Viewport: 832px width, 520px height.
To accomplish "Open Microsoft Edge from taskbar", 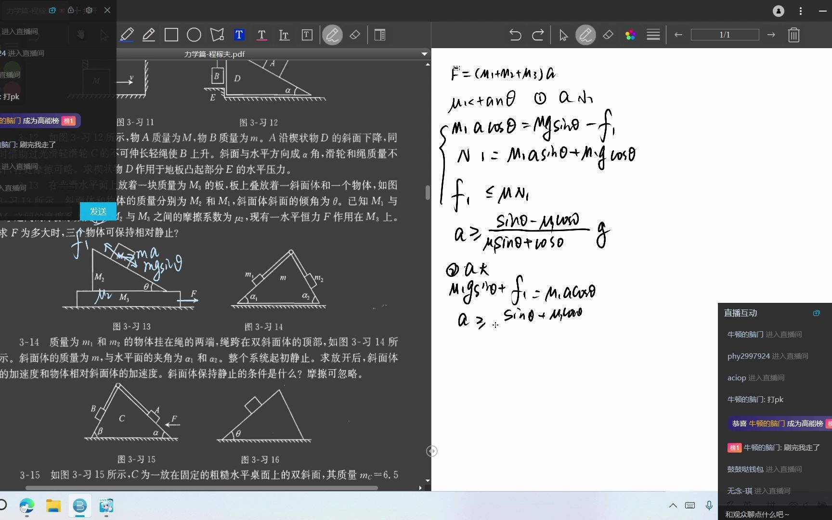I will (27, 506).
